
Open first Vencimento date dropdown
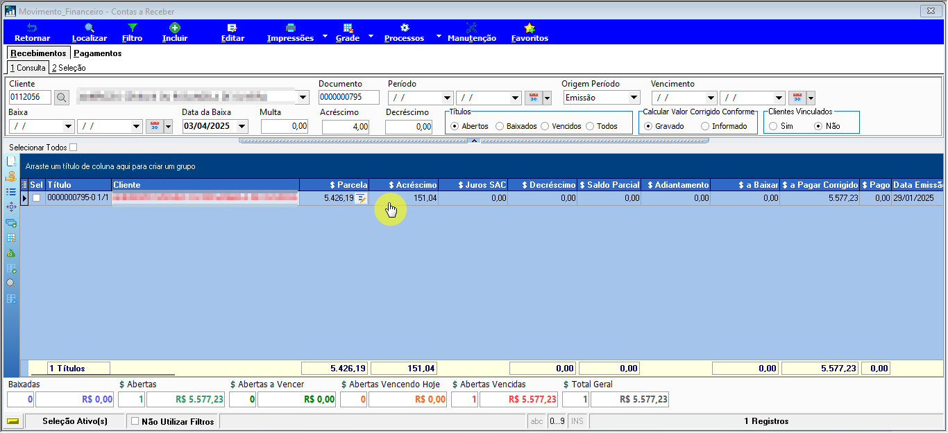click(710, 98)
